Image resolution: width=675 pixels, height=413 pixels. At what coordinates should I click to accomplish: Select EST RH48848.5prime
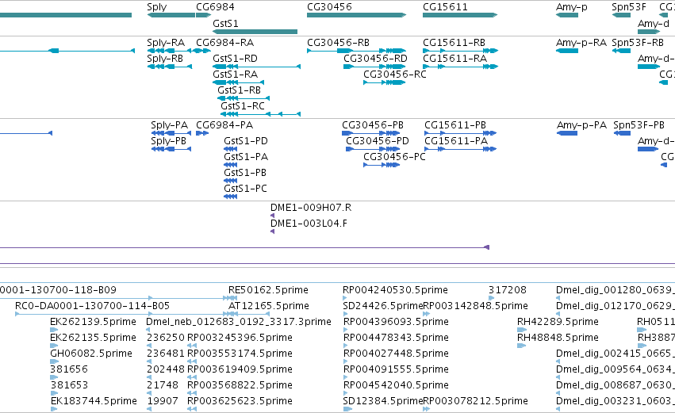pos(558,338)
